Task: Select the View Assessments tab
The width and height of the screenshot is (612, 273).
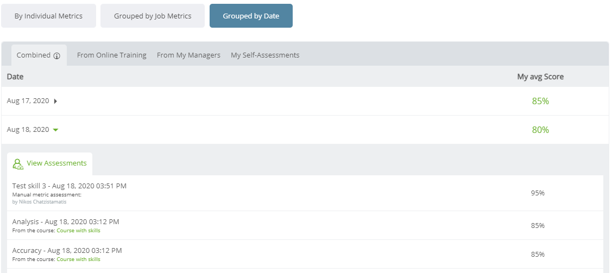Action: coord(49,164)
